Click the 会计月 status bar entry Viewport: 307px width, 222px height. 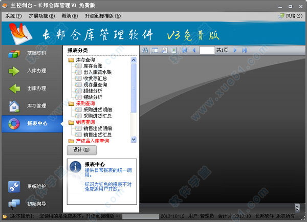pos(234,216)
